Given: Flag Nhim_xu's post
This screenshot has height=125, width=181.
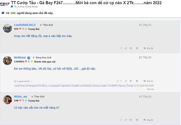Looking at the screenshot, I should tap(131, 120).
